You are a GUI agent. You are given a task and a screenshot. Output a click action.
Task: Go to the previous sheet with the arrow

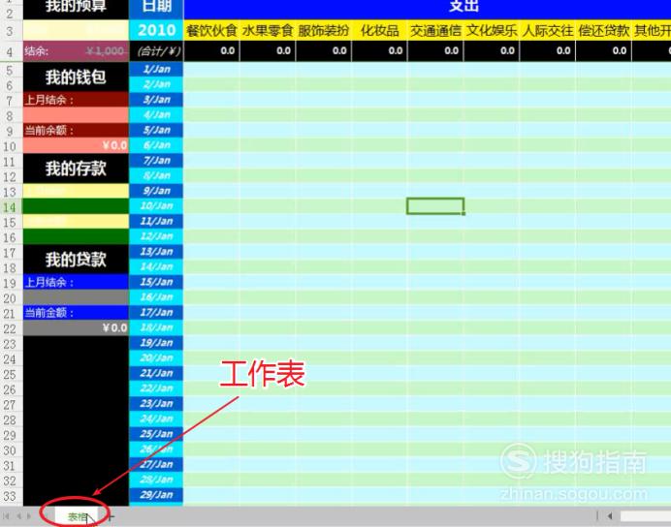coord(18,516)
